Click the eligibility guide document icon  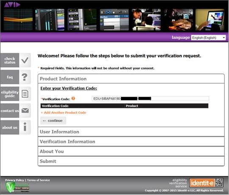pyautogui.click(x=25, y=94)
